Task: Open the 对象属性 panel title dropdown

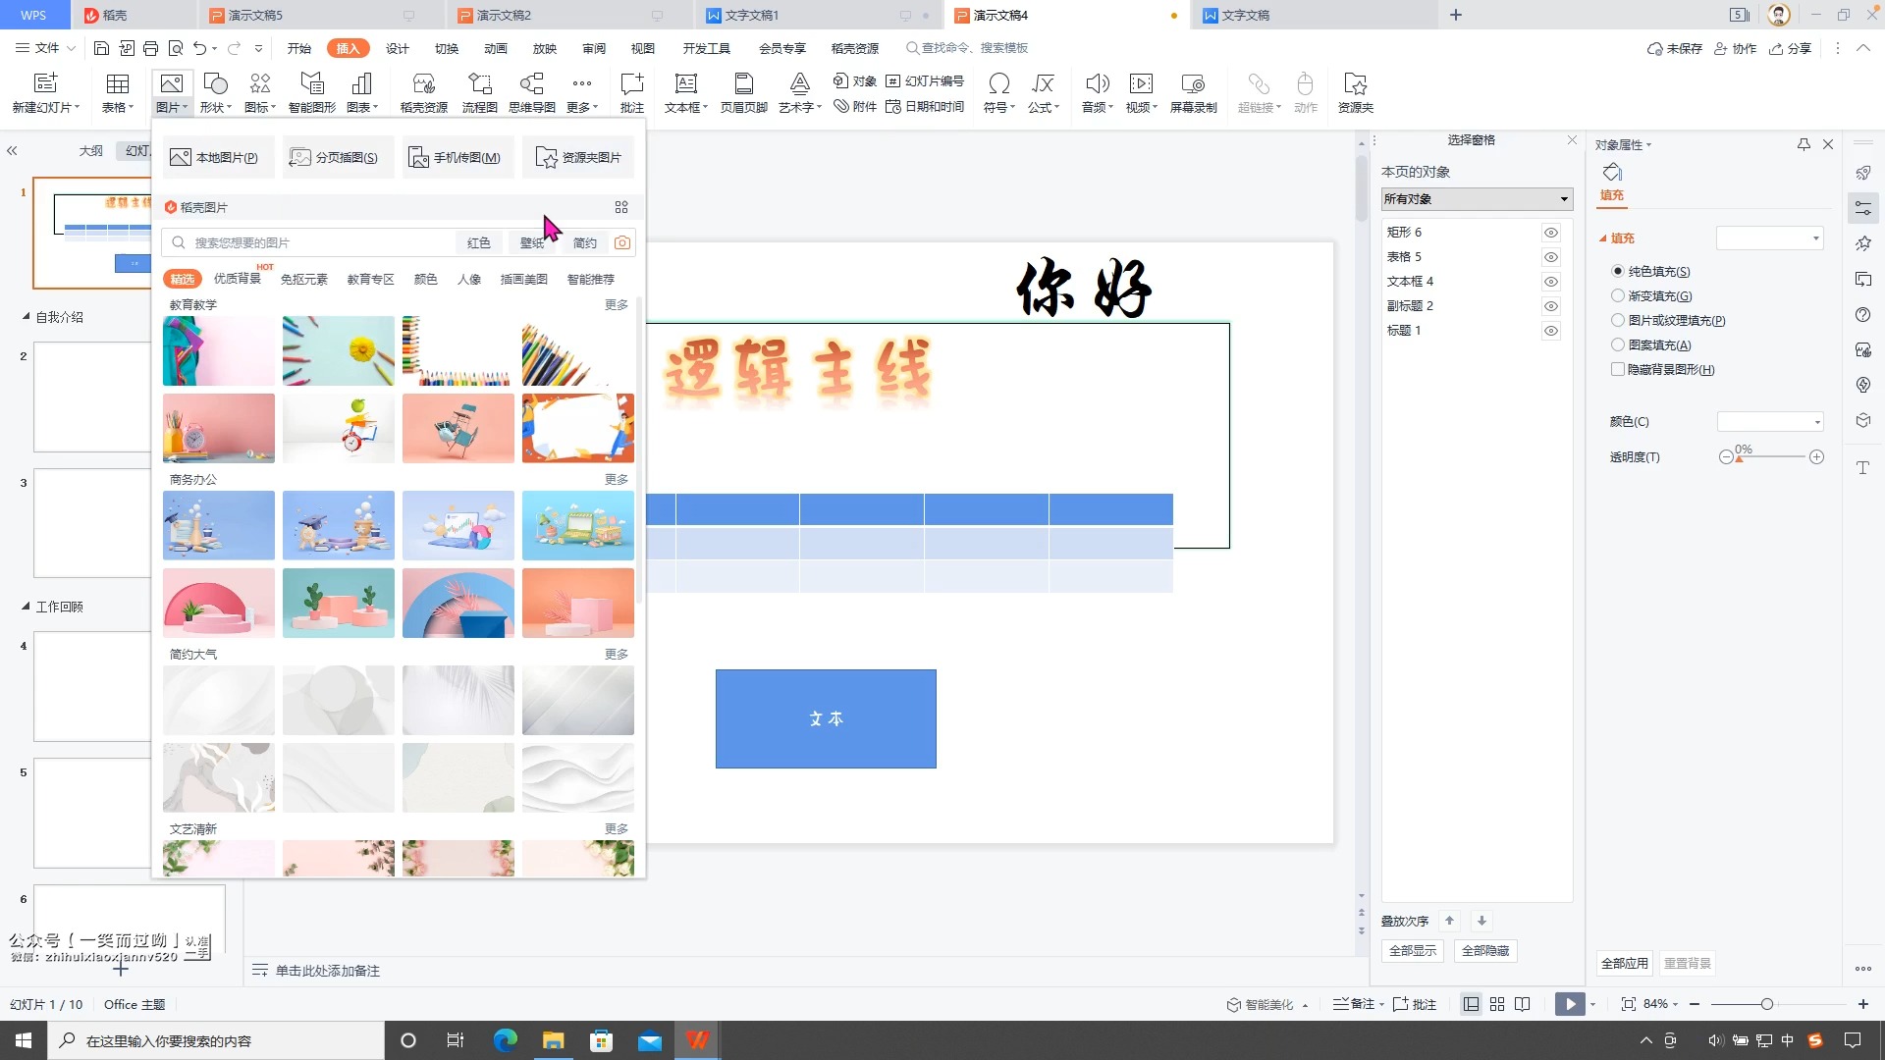Action: [1623, 144]
